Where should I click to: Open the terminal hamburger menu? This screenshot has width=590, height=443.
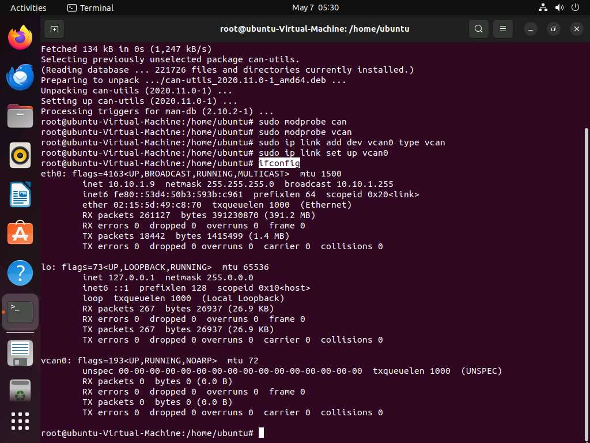503,29
